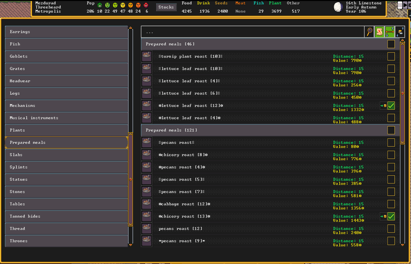Click the Tanned hides category button

point(66,216)
